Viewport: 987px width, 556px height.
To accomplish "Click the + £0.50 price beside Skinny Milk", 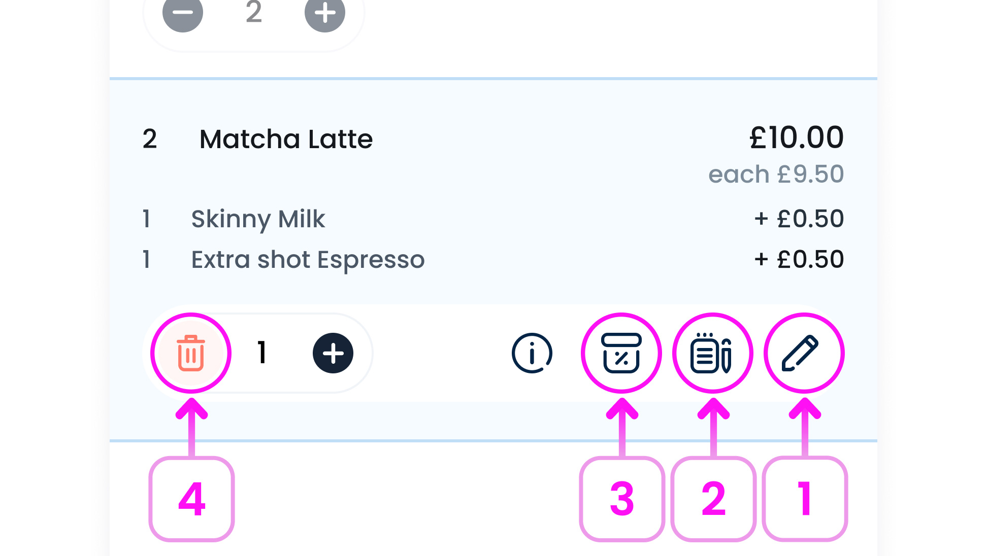I will pos(799,219).
